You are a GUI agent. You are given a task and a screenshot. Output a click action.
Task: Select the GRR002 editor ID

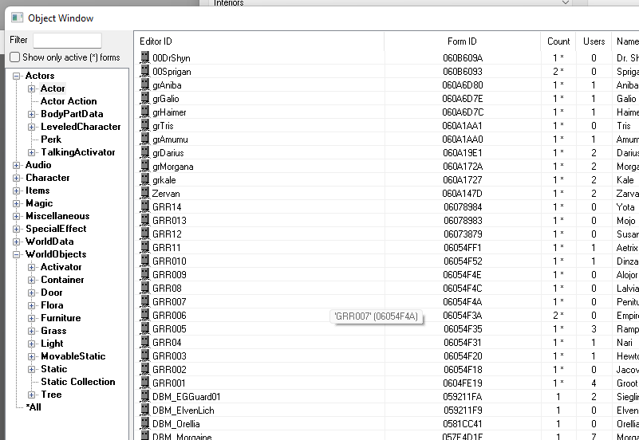[x=169, y=369]
